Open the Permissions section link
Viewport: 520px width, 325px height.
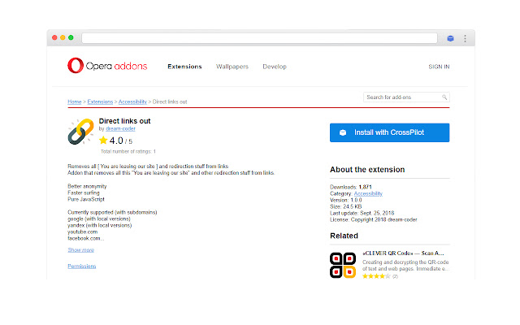tap(81, 266)
